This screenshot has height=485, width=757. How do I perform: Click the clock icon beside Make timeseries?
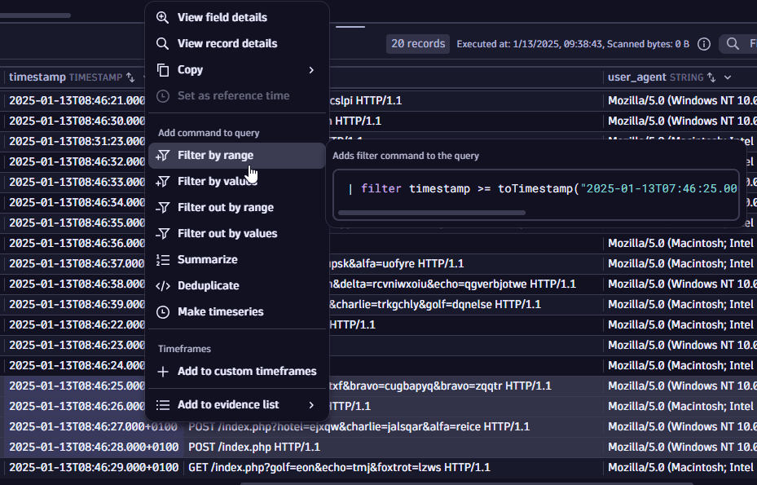163,312
